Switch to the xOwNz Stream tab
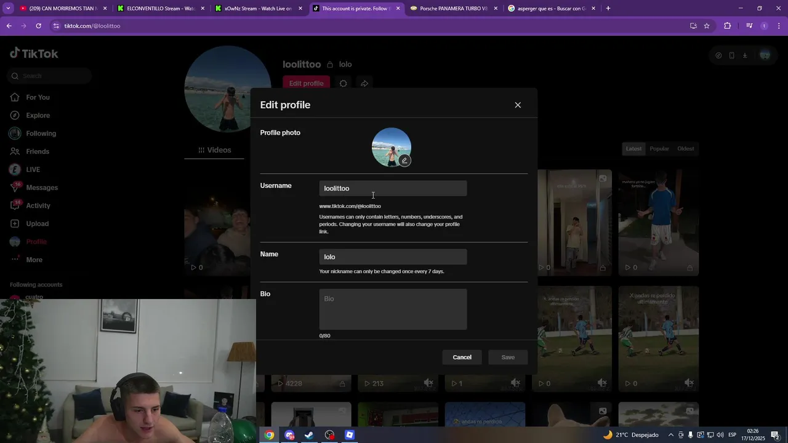 tap(259, 9)
